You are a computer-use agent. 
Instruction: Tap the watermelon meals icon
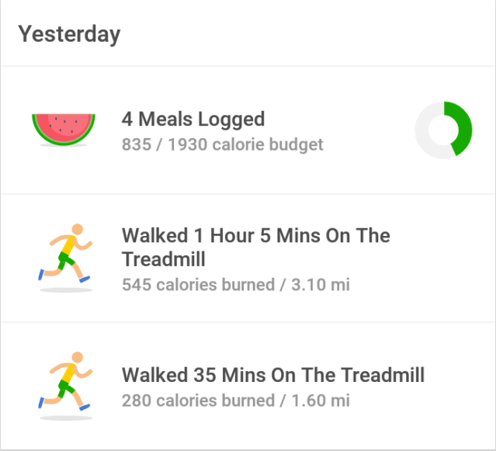64,127
